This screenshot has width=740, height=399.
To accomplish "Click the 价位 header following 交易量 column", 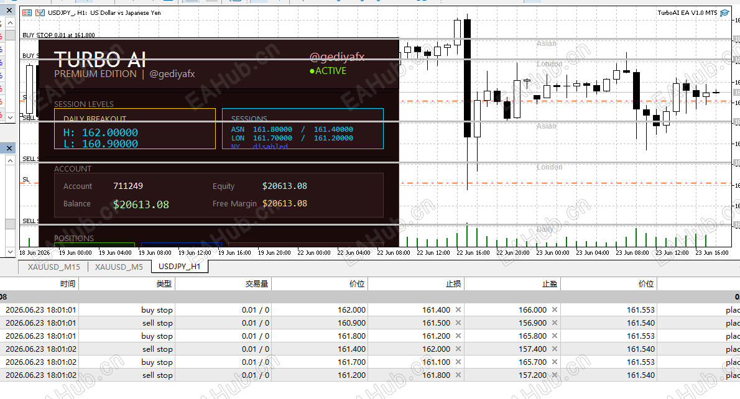I will [x=320, y=283].
